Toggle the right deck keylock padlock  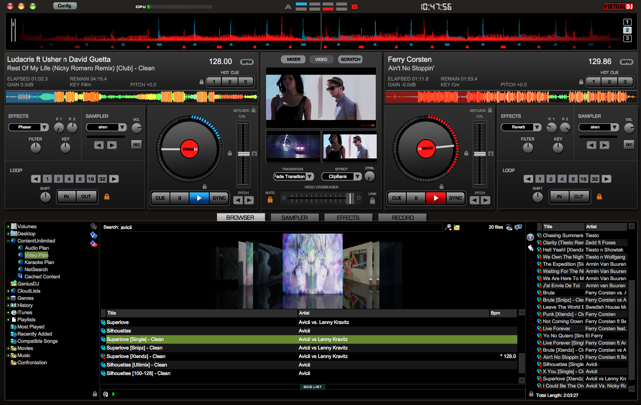[x=490, y=110]
